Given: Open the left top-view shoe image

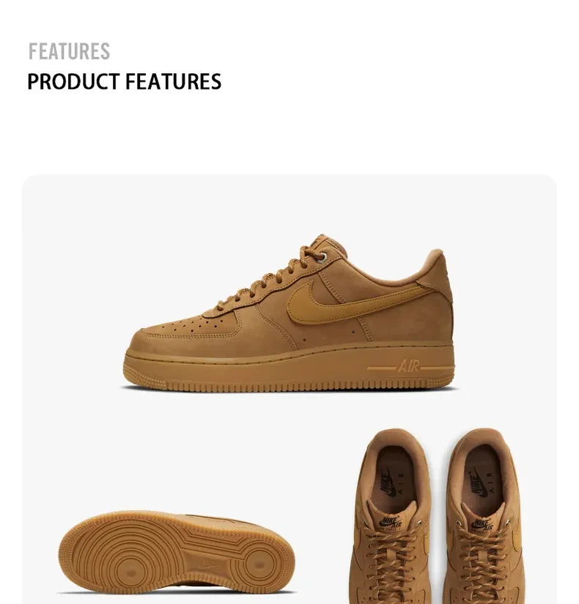Looking at the screenshot, I should click(392, 516).
